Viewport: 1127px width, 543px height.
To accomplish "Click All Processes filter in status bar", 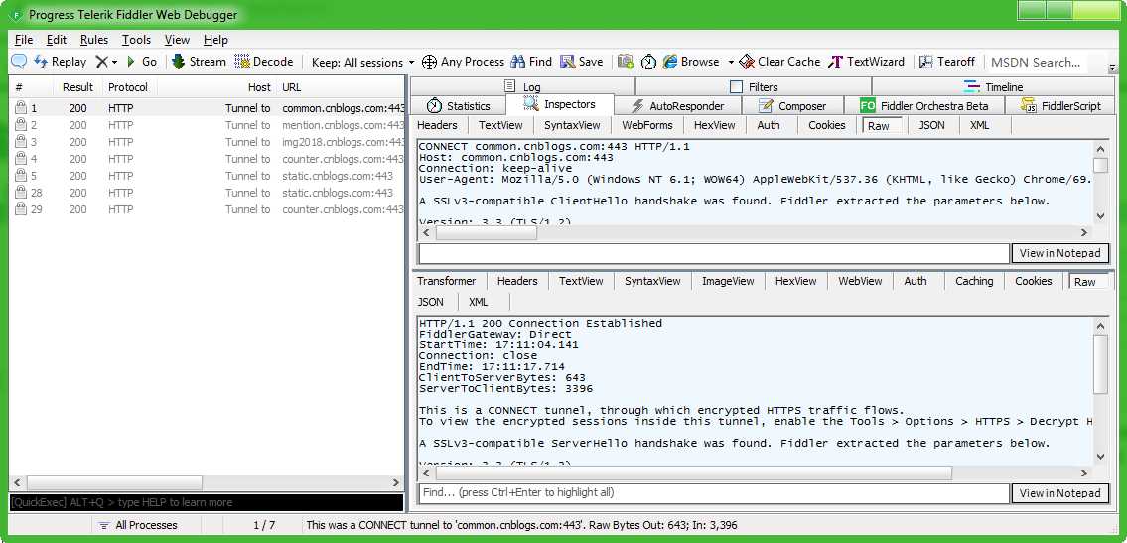I will 138,525.
